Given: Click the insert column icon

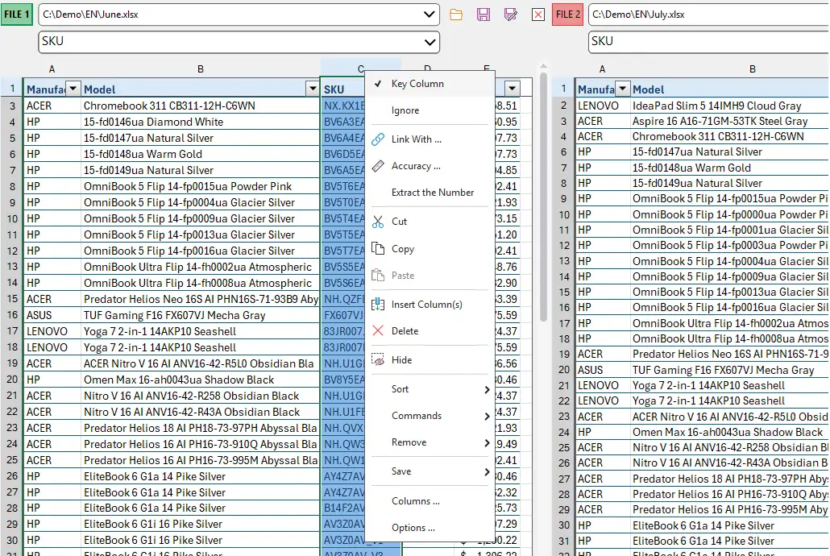Looking at the screenshot, I should tap(378, 304).
